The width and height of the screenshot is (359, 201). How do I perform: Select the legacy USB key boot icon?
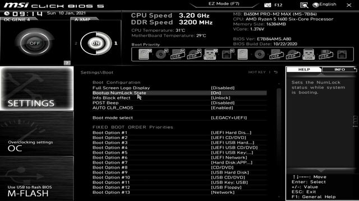[309, 55]
